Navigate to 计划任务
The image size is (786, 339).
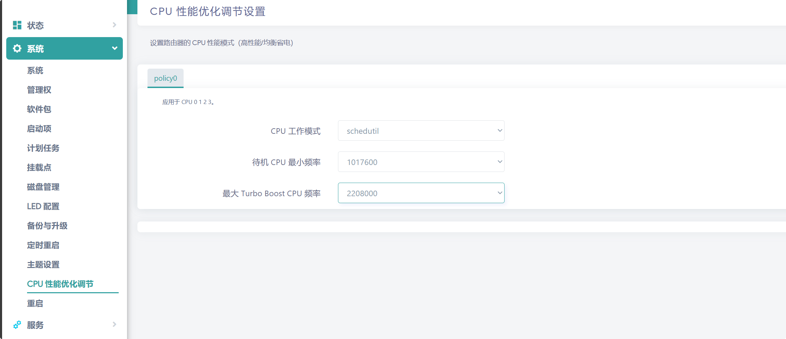tap(43, 148)
